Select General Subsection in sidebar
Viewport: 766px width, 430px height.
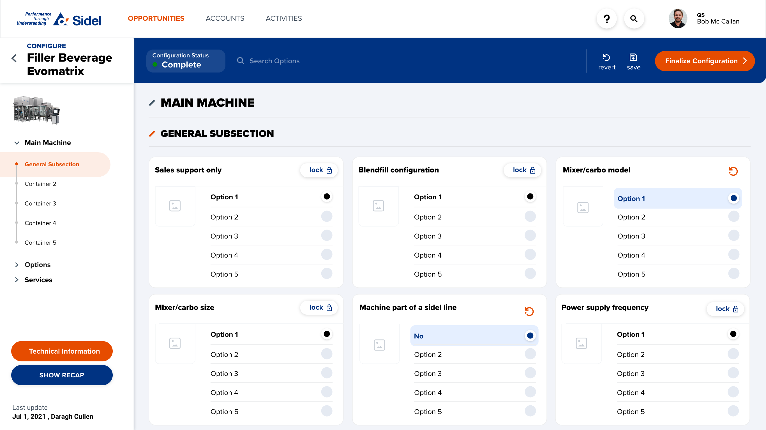click(x=55, y=164)
